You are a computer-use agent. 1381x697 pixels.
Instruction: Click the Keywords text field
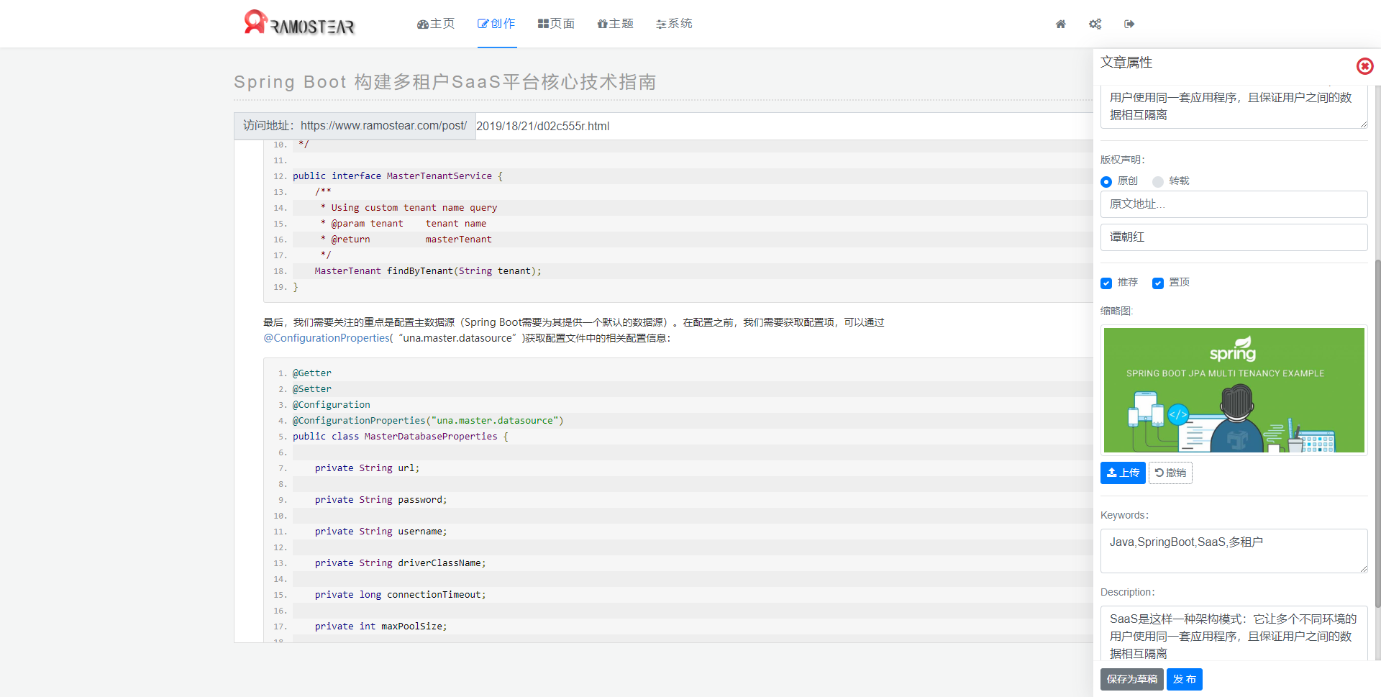1234,551
